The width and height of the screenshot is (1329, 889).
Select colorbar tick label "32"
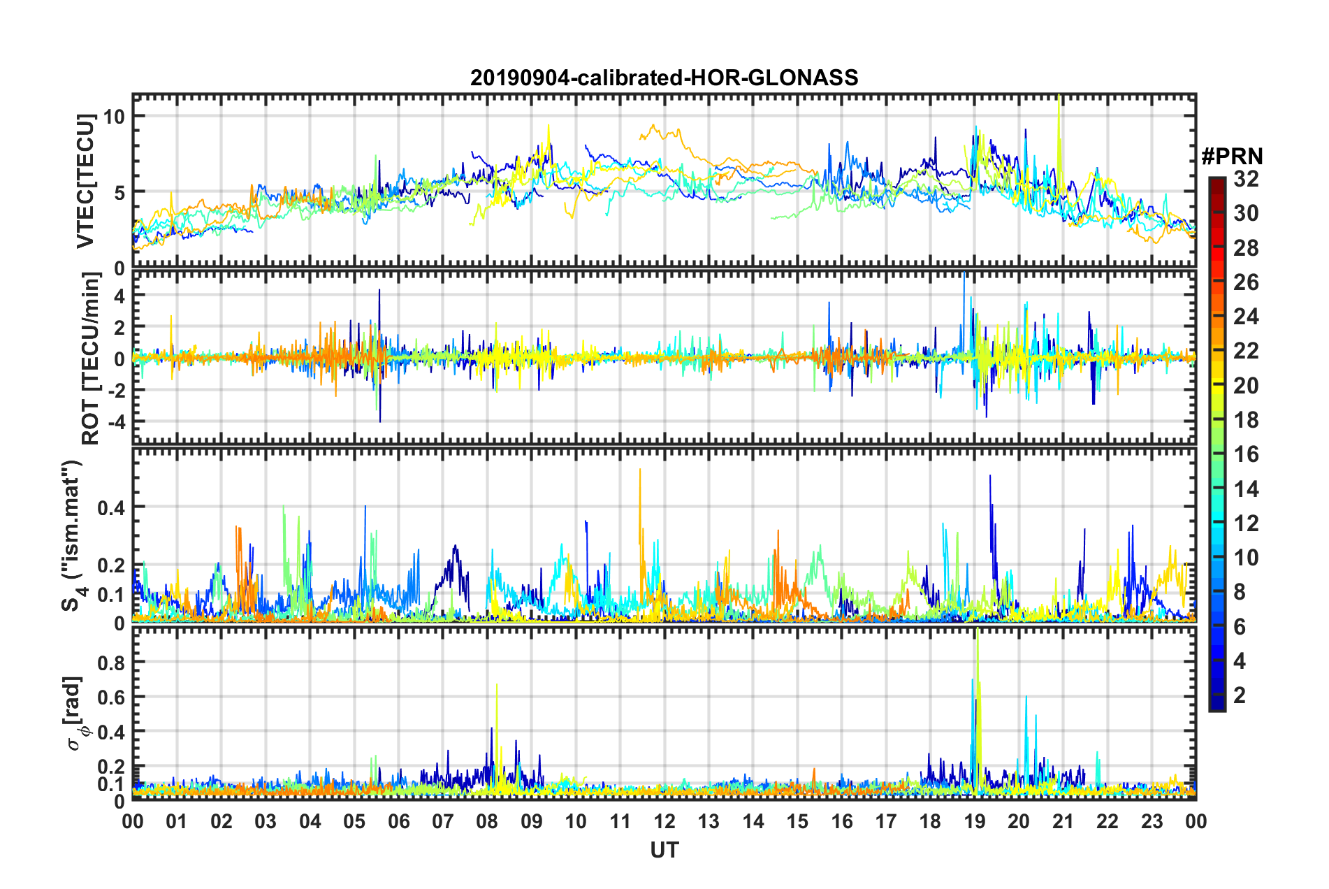[1246, 179]
